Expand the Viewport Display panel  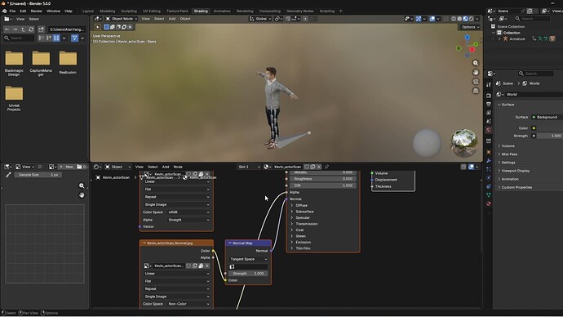pyautogui.click(x=515, y=171)
